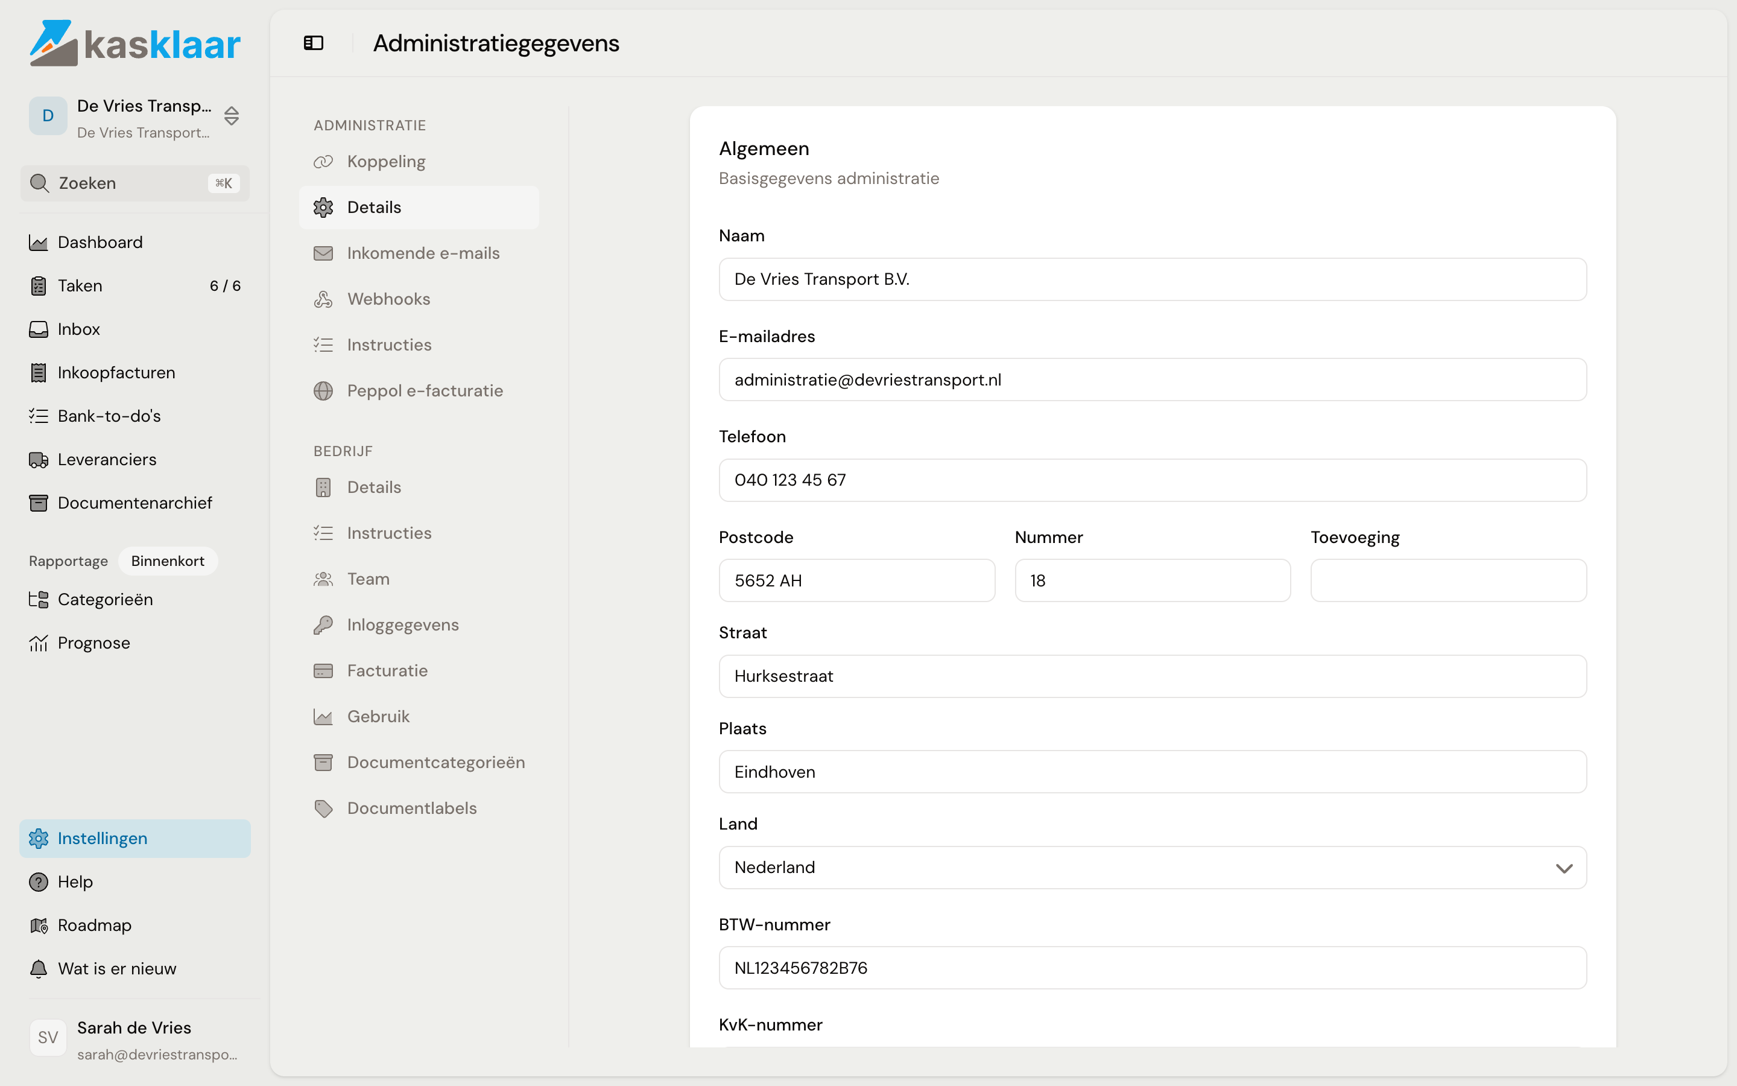Open Documentlabels tag icon
Image resolution: width=1737 pixels, height=1086 pixels.
coord(323,808)
